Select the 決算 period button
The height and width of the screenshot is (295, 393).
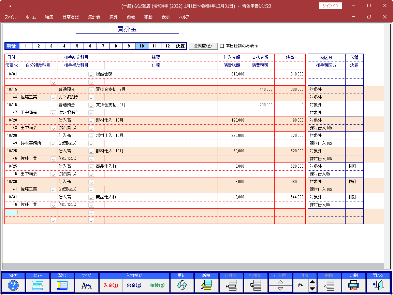pyautogui.click(x=180, y=46)
